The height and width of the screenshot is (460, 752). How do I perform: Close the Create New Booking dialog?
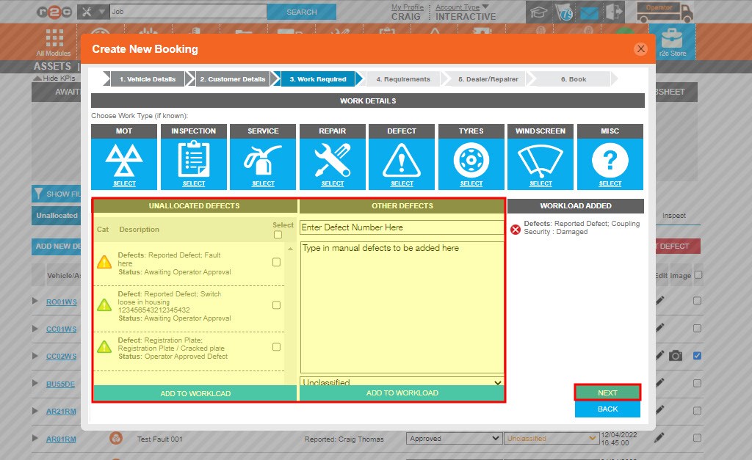click(640, 49)
